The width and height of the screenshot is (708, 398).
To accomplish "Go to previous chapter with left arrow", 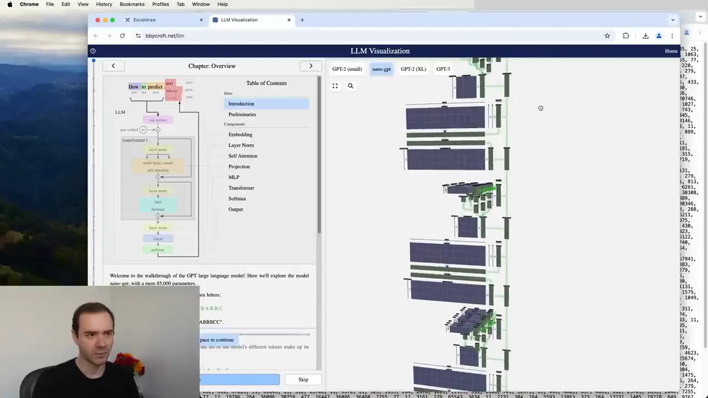I will click(113, 66).
